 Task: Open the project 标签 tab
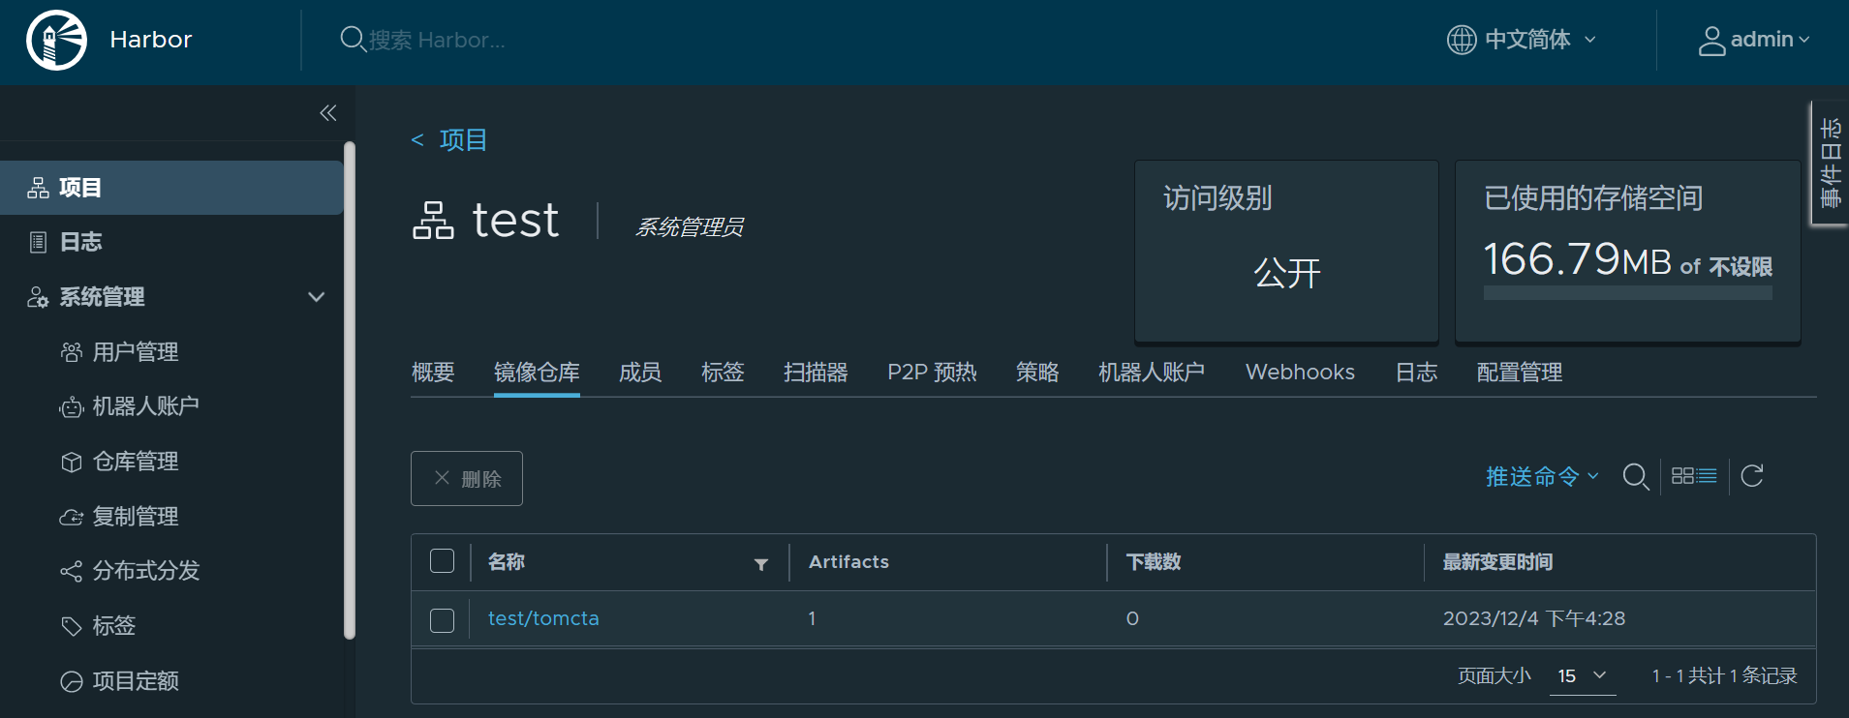(723, 373)
